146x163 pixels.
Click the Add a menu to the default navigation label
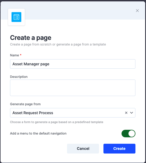[38, 133]
